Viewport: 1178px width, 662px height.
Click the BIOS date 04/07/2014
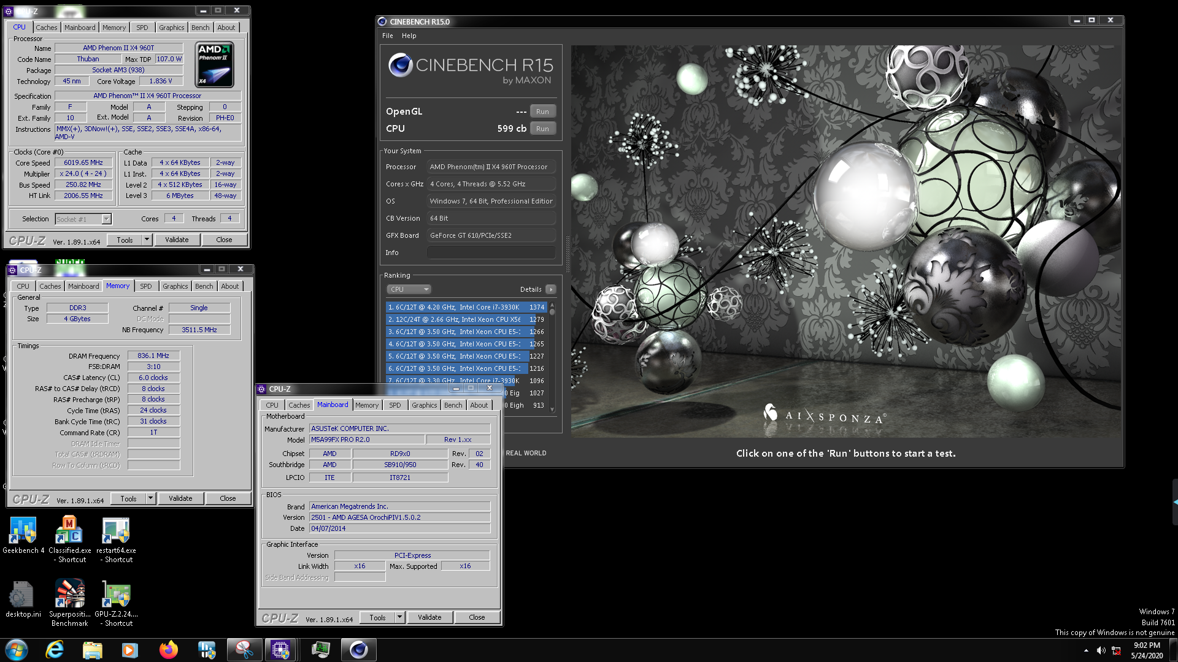(x=400, y=528)
